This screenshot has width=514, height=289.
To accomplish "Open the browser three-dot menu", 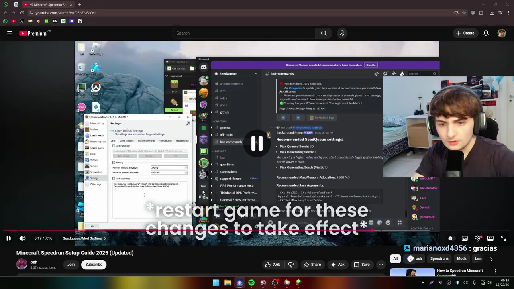I will tap(509, 13).
